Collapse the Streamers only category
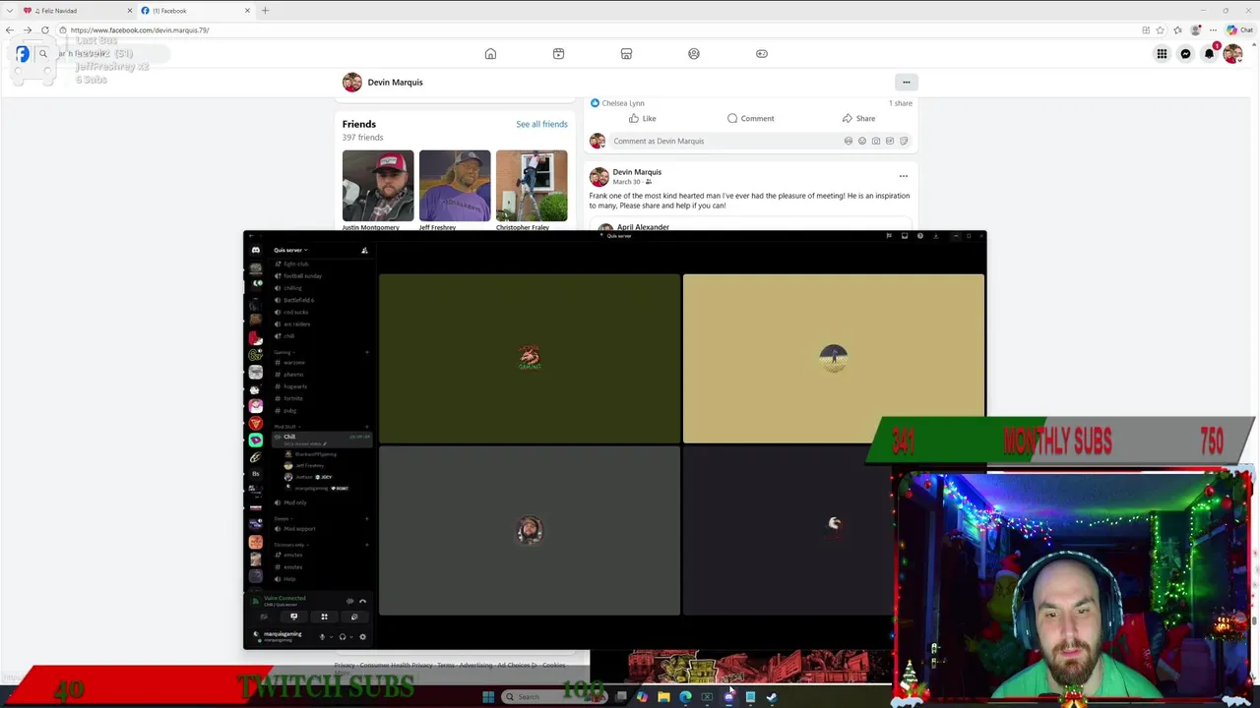Viewport: 1260px width, 708px height. click(x=291, y=545)
